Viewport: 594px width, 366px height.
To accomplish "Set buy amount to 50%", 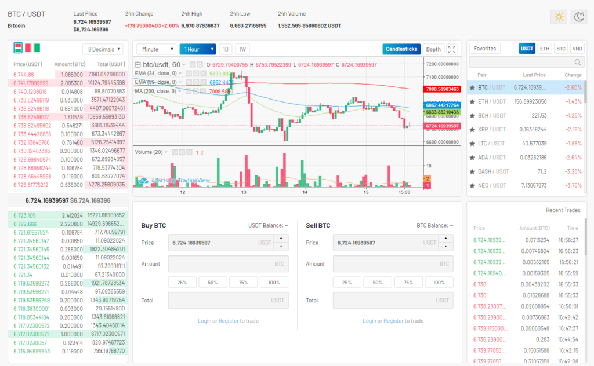I will tap(212, 283).
